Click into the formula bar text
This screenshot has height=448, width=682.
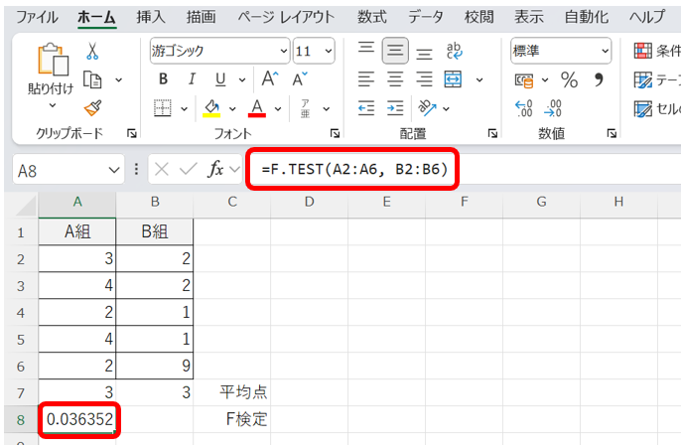click(354, 169)
